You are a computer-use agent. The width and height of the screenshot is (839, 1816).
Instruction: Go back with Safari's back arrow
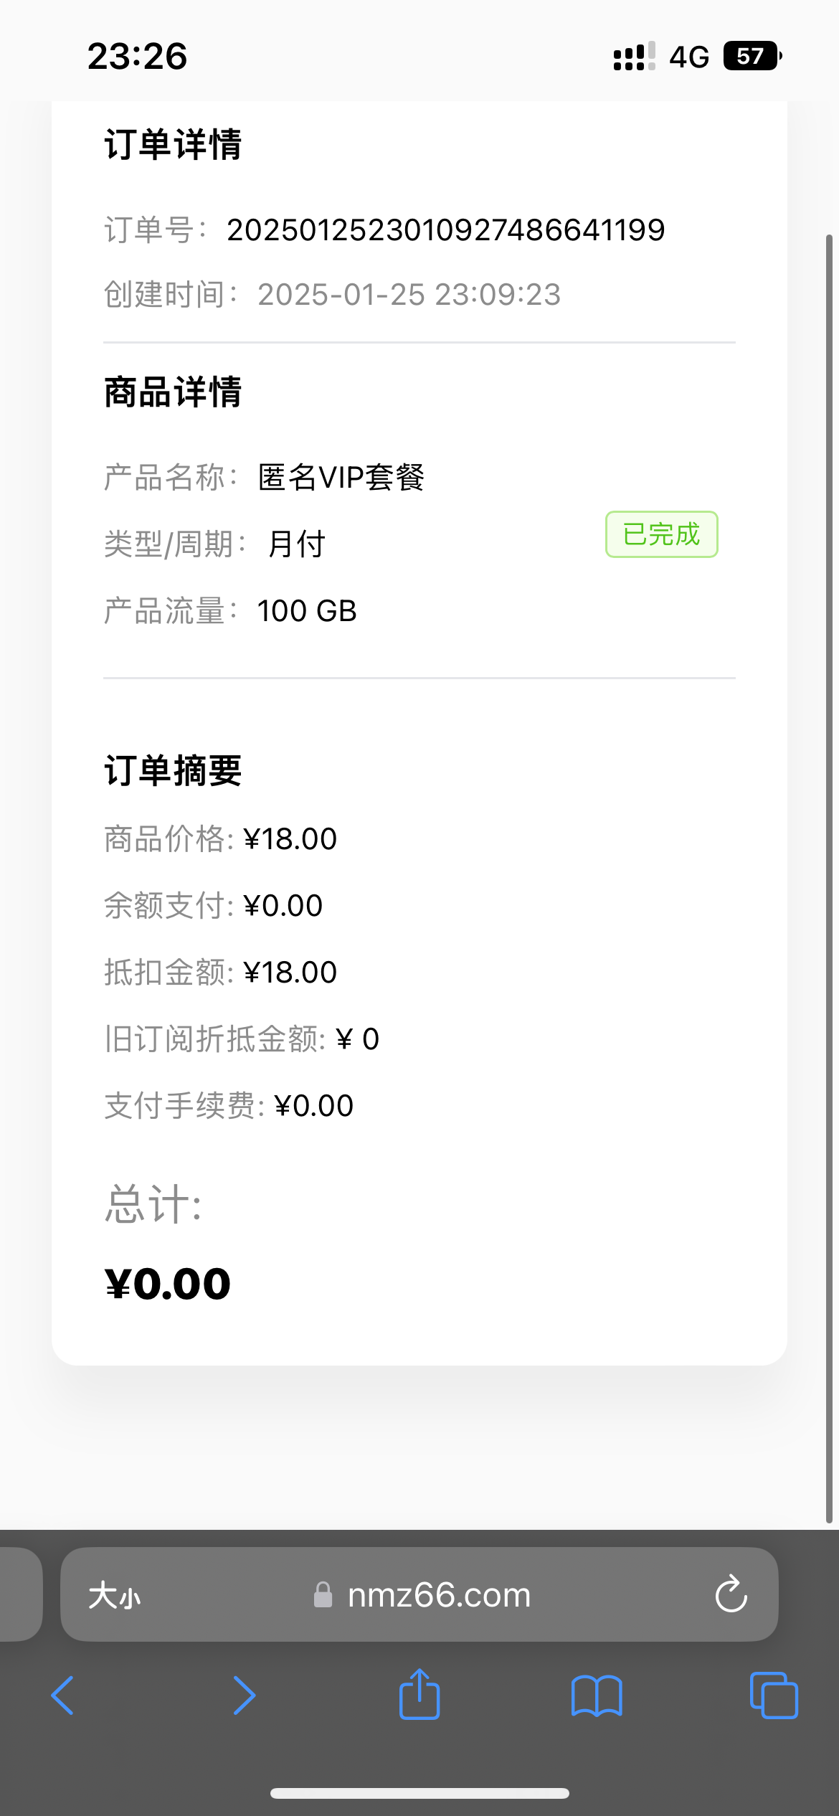(x=63, y=1696)
